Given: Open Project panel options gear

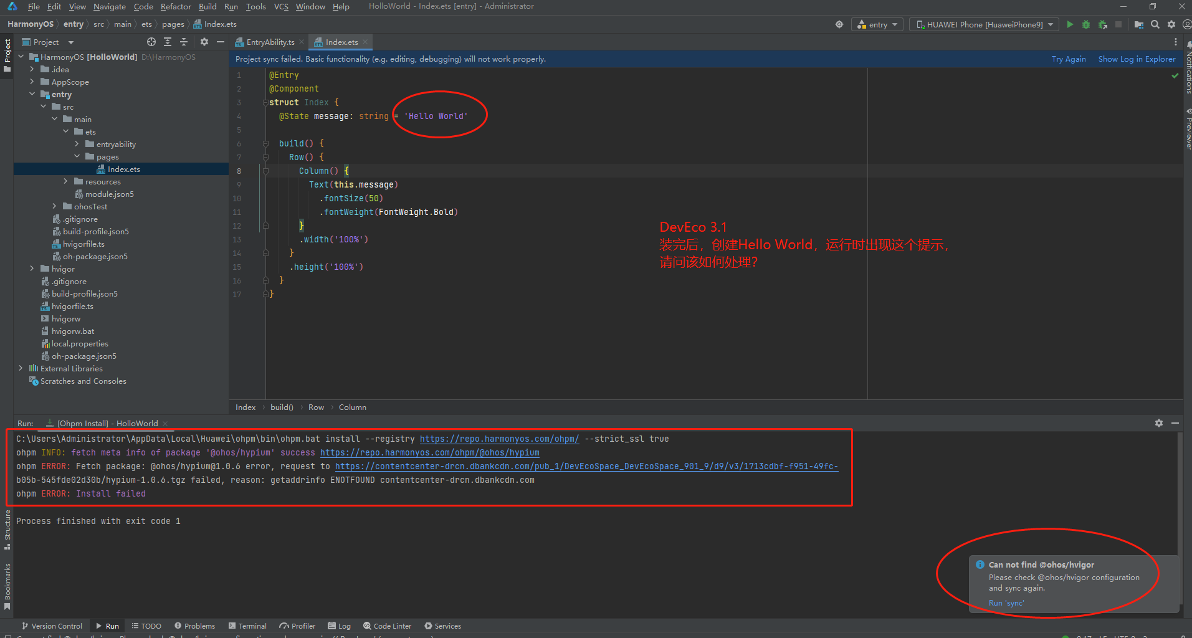Looking at the screenshot, I should click(x=204, y=42).
